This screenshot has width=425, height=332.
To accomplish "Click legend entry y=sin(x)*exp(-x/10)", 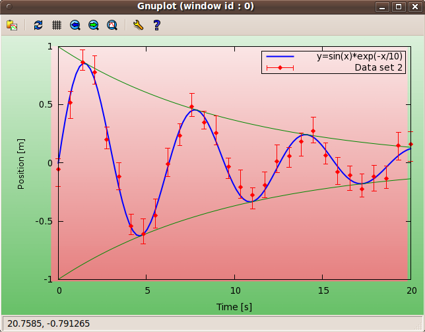I will coord(360,56).
